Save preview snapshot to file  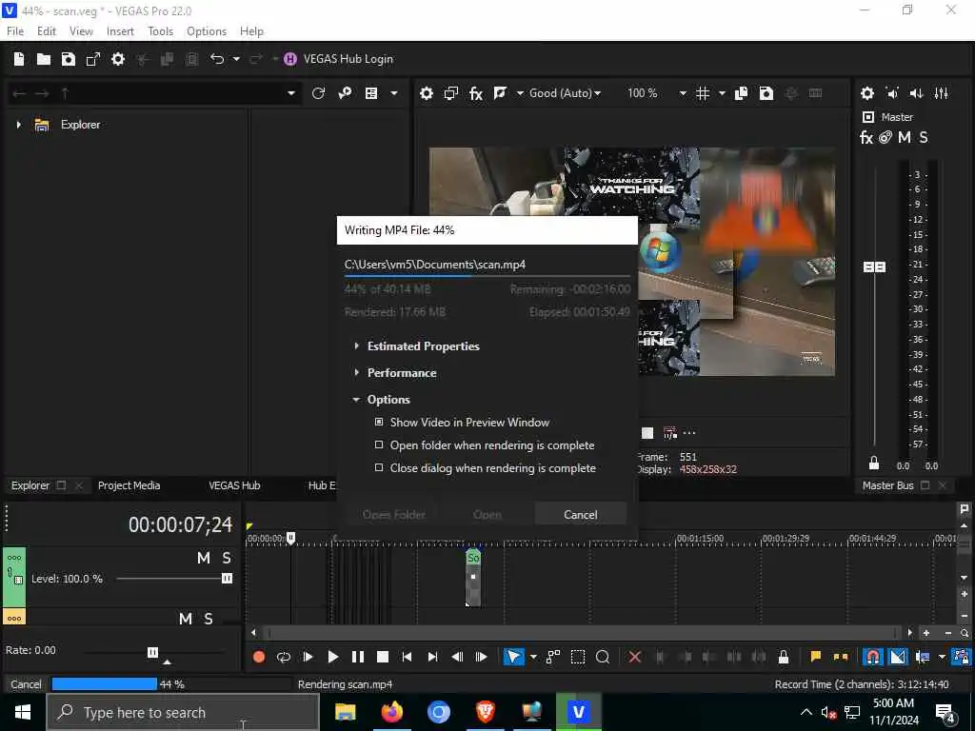tap(766, 93)
